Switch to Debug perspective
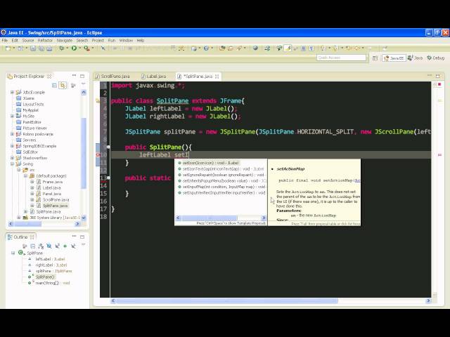 435,58
